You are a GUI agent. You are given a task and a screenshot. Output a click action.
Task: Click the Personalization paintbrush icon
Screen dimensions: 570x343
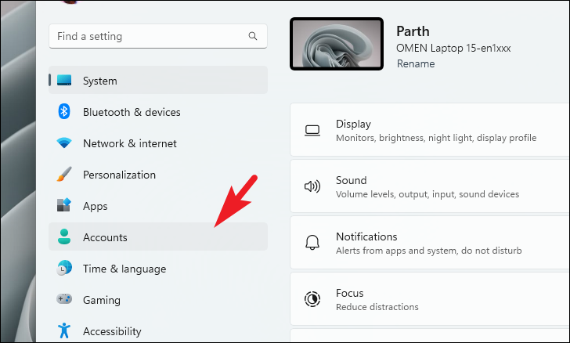click(64, 174)
